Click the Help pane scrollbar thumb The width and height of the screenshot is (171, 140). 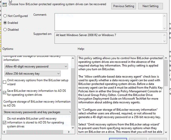tap(166, 73)
